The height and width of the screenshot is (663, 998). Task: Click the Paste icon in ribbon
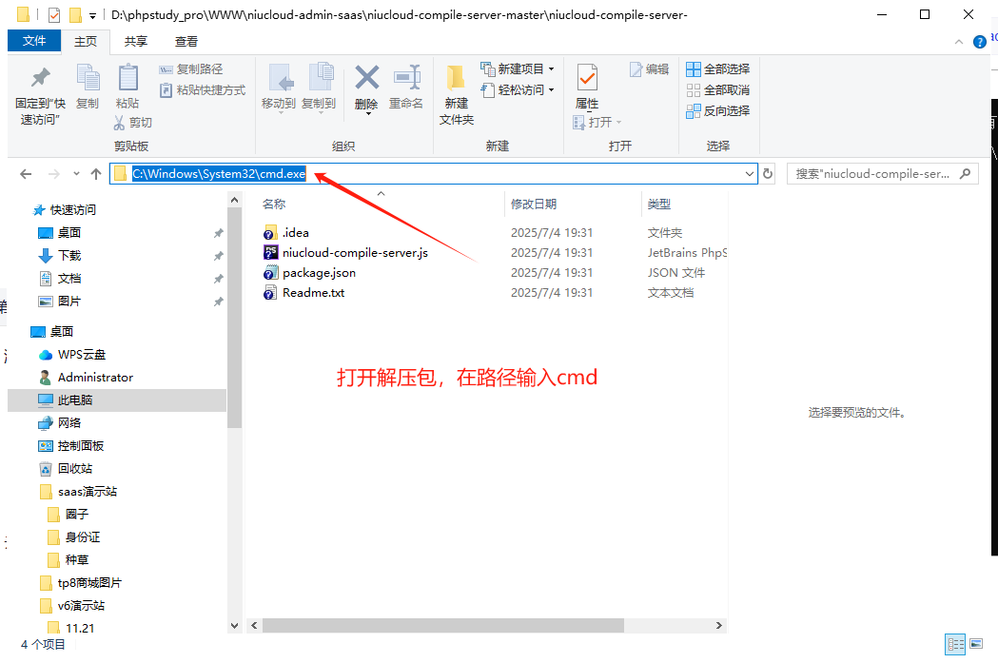click(x=127, y=79)
